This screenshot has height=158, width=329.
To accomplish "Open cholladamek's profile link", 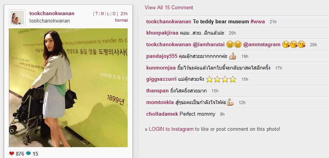I will point(162,114).
